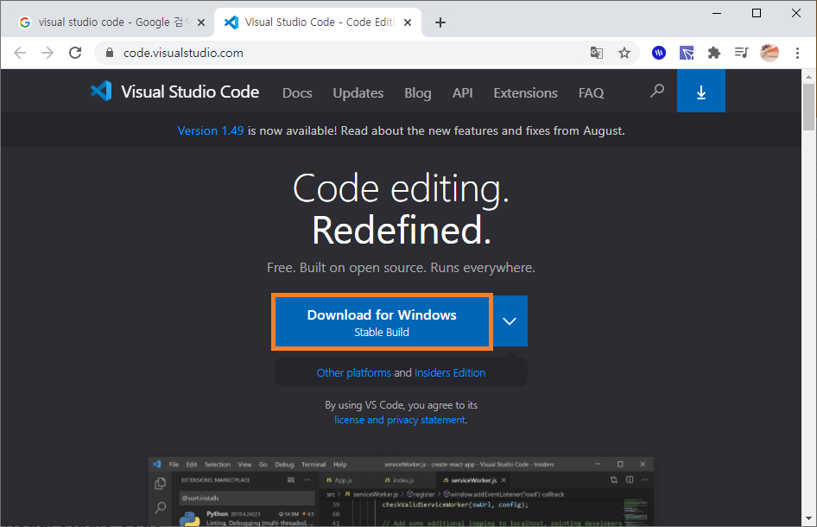Open the API navigation link

pyautogui.click(x=463, y=92)
